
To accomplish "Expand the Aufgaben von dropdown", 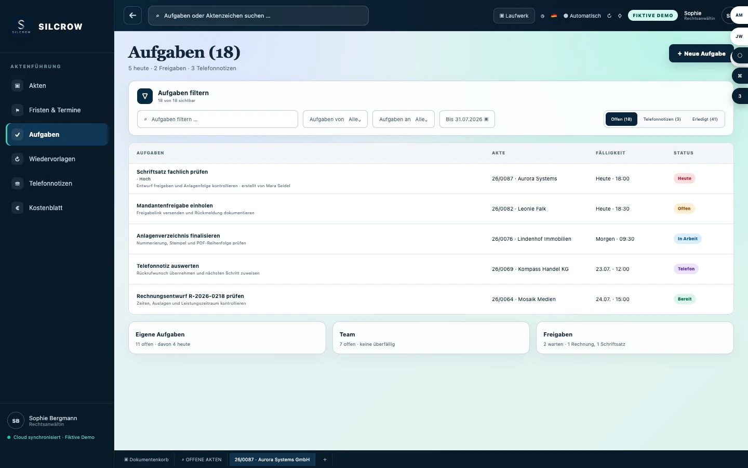I will pyautogui.click(x=335, y=119).
